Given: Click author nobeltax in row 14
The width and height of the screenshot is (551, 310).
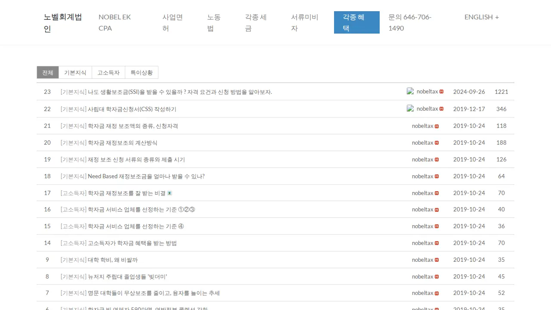Looking at the screenshot, I should point(422,243).
